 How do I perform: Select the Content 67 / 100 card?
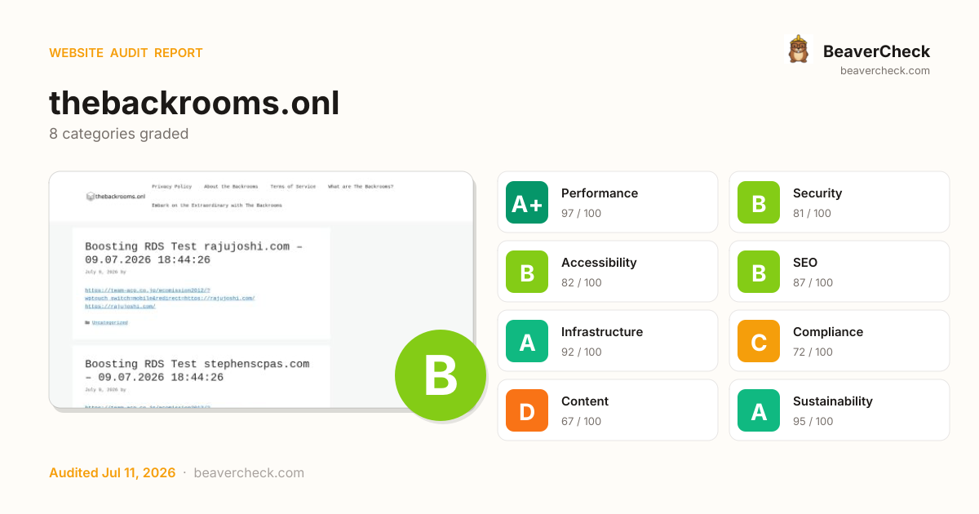[x=608, y=410]
